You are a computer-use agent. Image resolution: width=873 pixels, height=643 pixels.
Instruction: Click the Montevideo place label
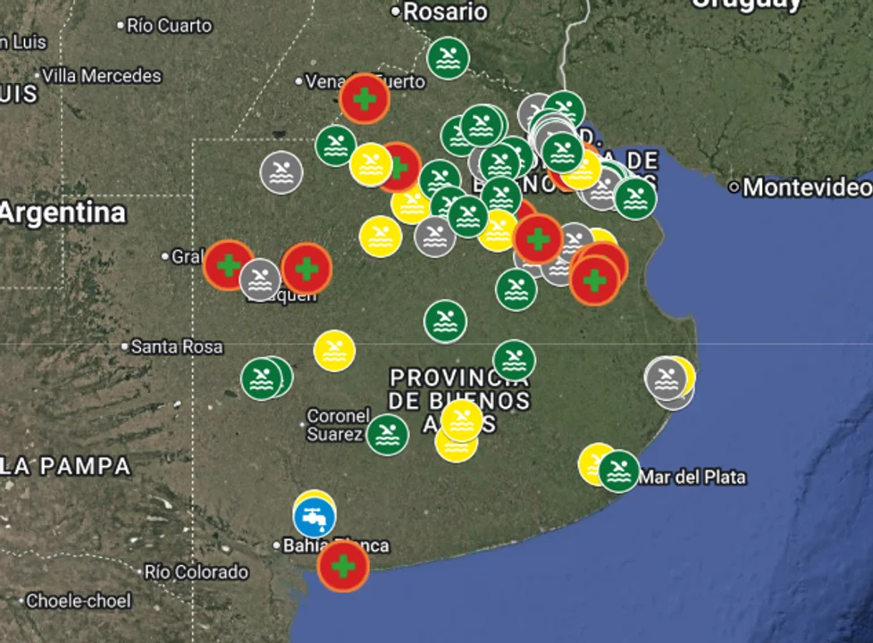click(x=807, y=189)
